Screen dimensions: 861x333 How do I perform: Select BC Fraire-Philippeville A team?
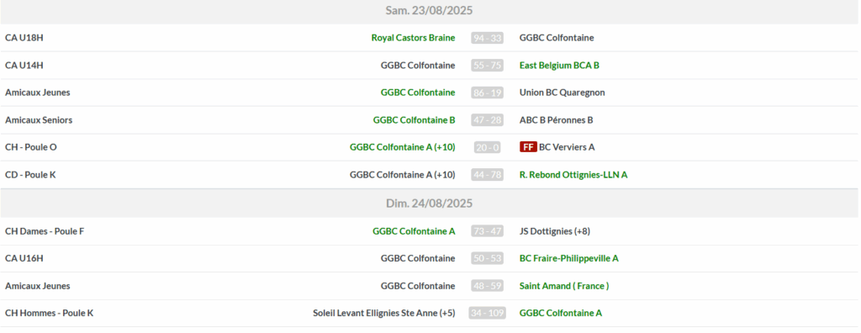point(569,258)
